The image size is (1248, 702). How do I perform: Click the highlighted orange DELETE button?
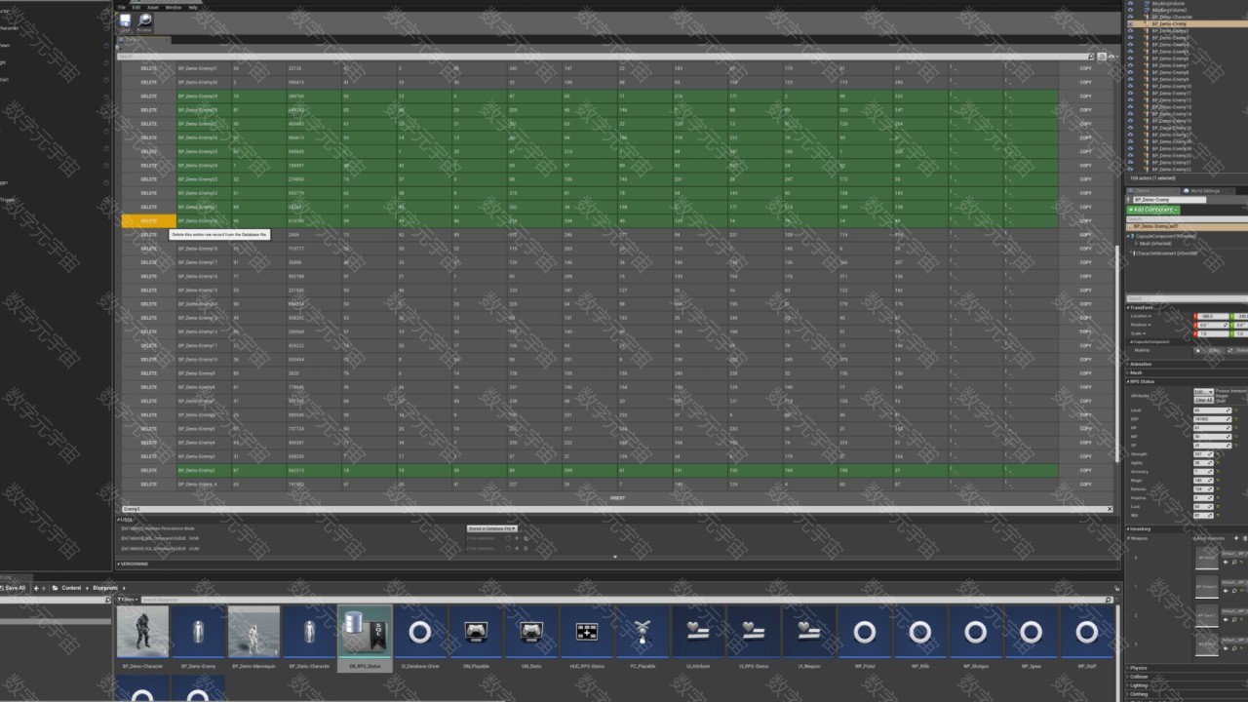tap(148, 221)
